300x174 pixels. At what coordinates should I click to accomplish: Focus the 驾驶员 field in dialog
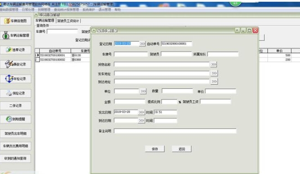[176, 54]
